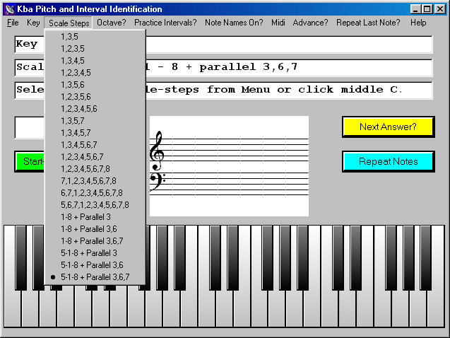Click the Repeat Last Note? menu item
Image resolution: width=450 pixels, height=338 pixels.
coord(368,23)
